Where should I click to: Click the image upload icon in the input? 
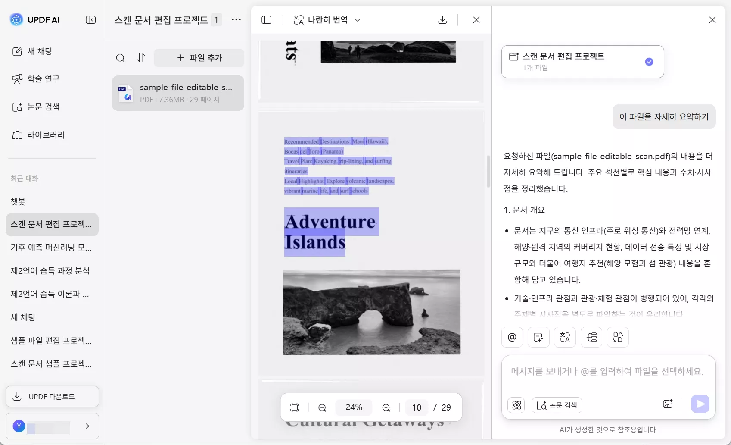point(668,404)
